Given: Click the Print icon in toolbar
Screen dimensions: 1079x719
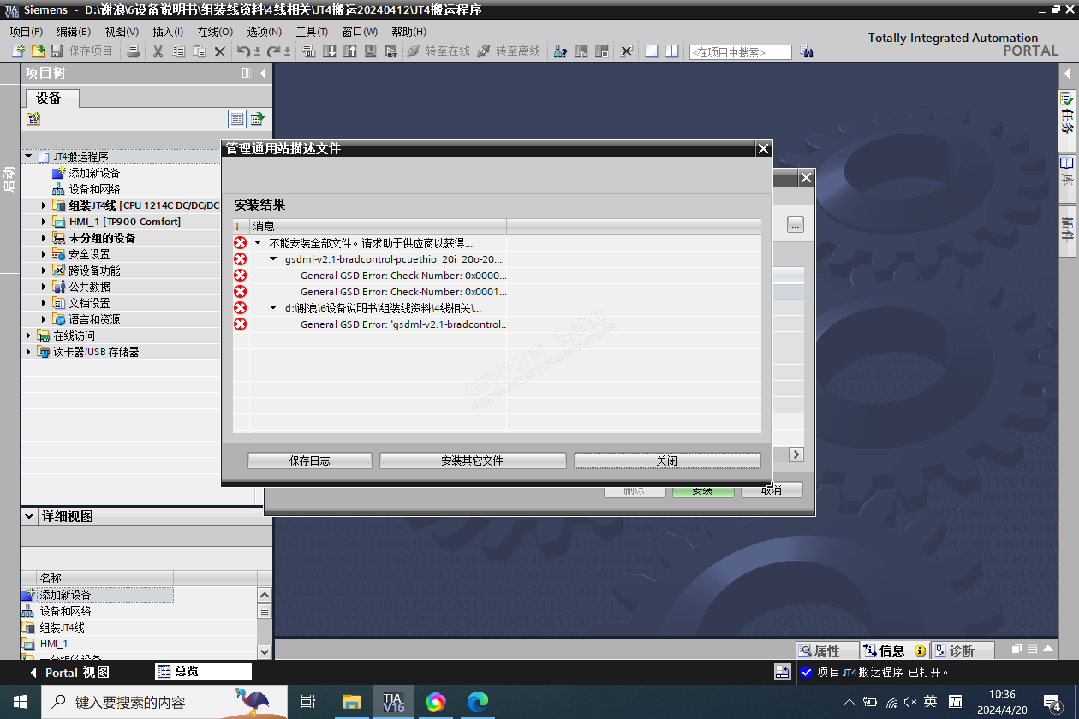Looking at the screenshot, I should pos(133,51).
